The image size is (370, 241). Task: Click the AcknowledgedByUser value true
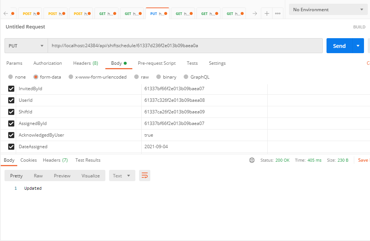coord(149,135)
